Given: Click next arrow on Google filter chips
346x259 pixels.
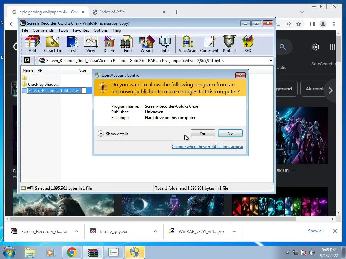Looking at the screenshot, I should [330, 90].
